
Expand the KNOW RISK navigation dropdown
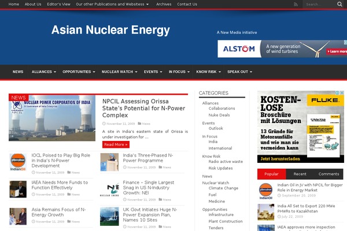point(208,72)
